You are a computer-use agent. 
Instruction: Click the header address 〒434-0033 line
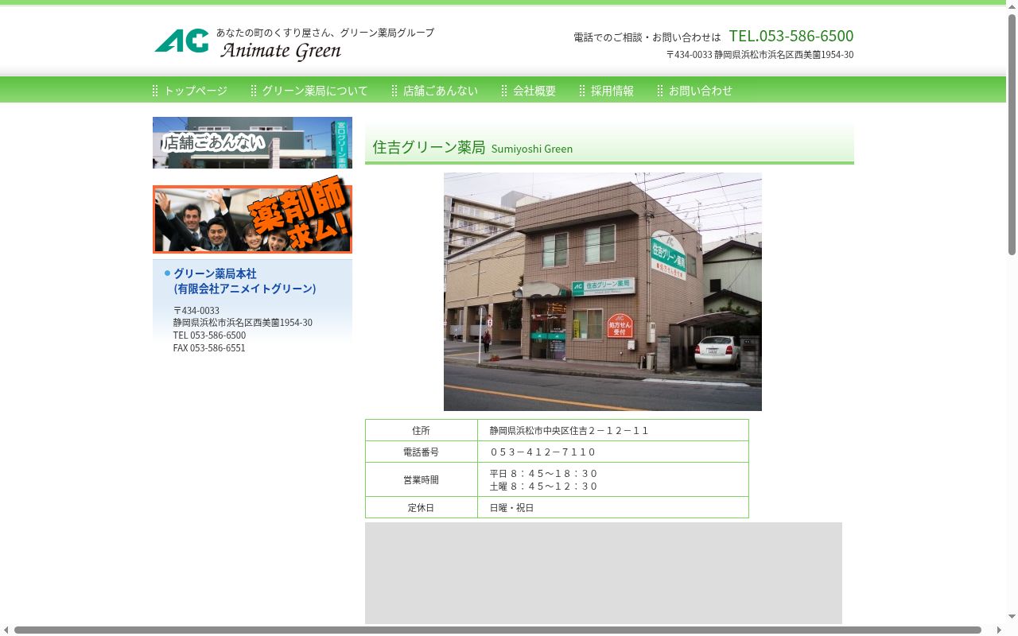point(760,55)
